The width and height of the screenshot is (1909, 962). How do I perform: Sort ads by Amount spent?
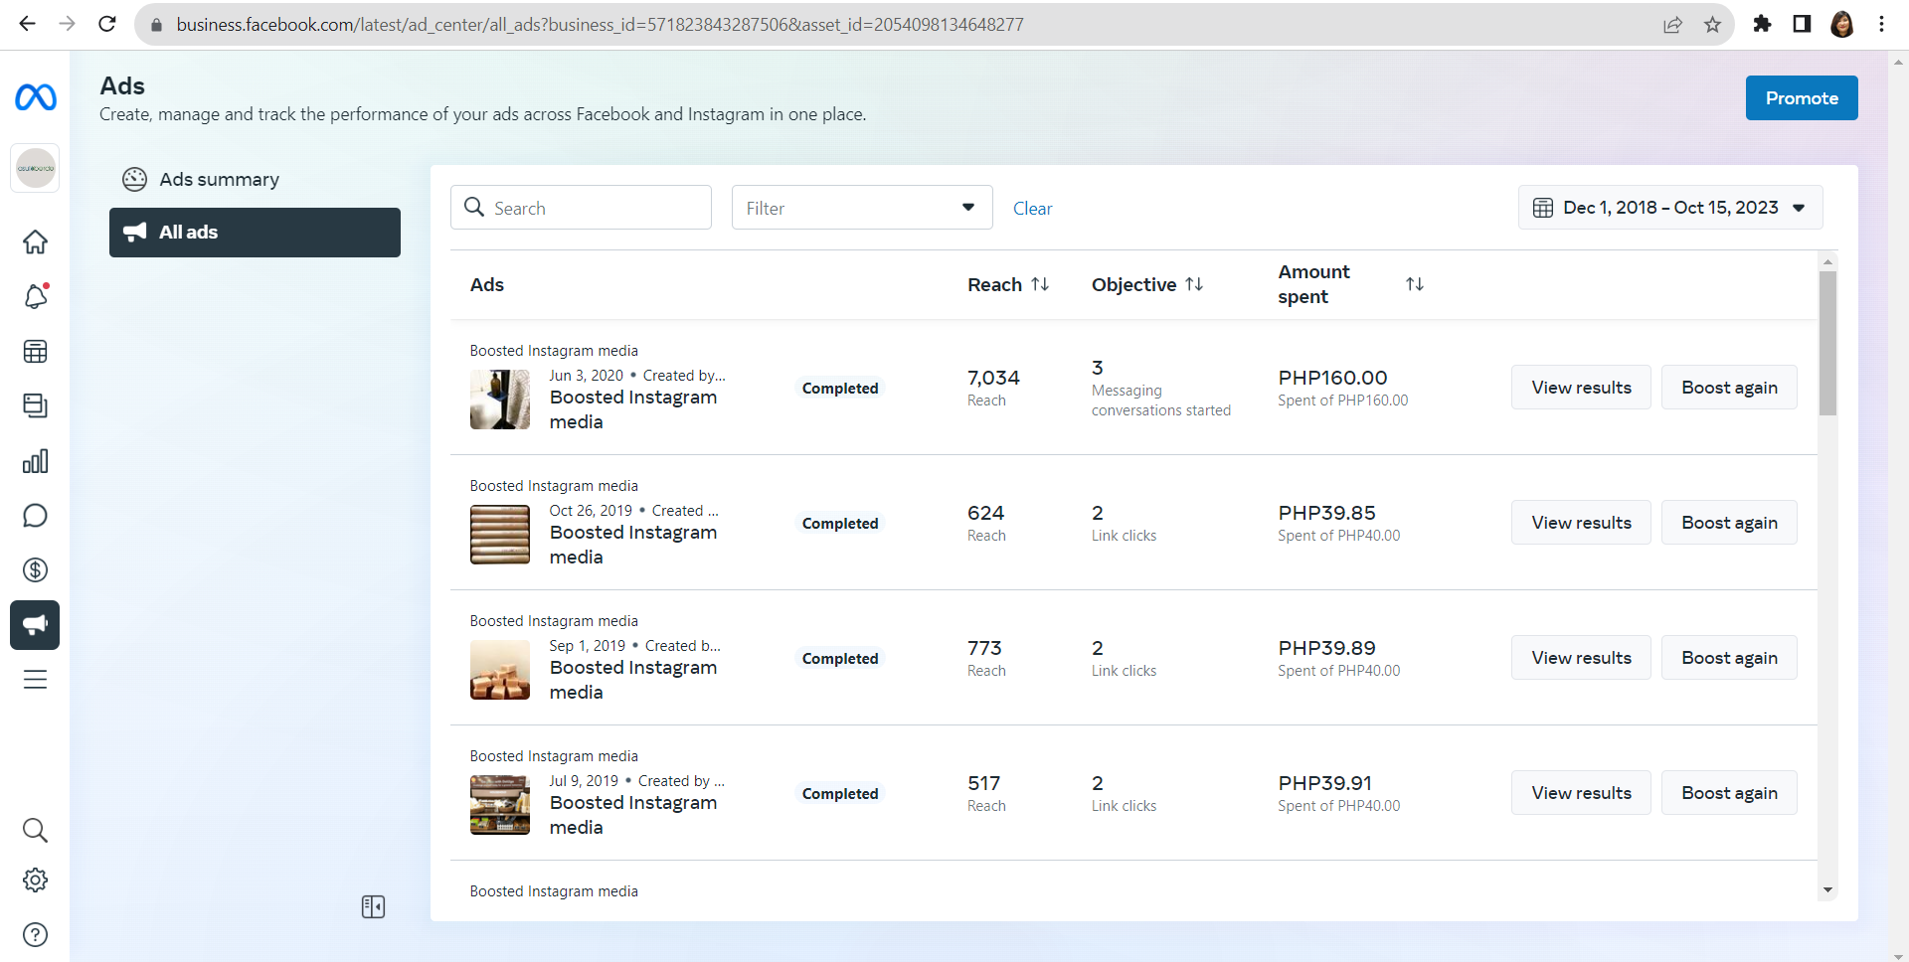tap(1415, 284)
